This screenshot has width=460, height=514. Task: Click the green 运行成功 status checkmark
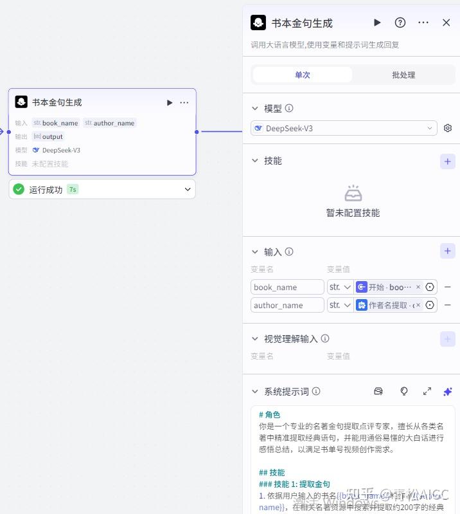19,189
